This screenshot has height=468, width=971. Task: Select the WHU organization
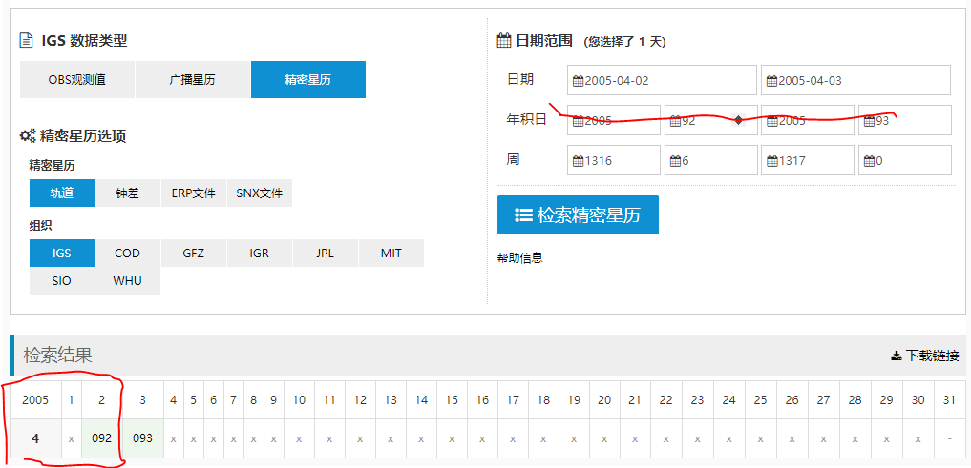tap(128, 280)
